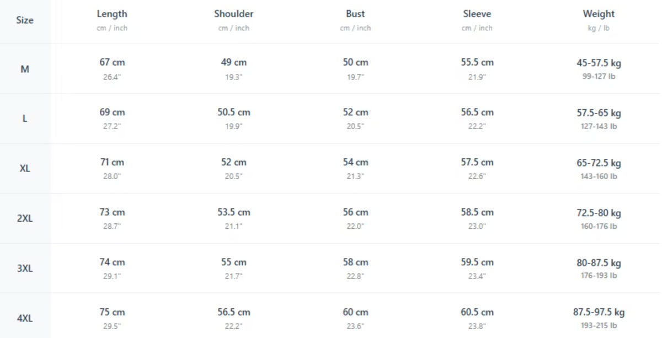The width and height of the screenshot is (662, 338).
Task: Click the 45-57.5 kg weight cell
Action: pos(599,63)
